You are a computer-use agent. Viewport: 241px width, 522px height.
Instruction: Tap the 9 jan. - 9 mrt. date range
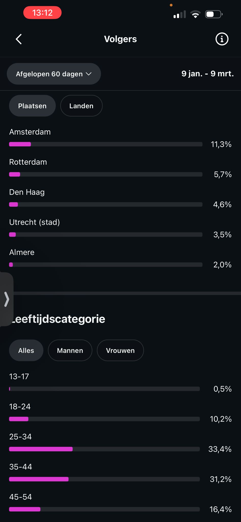click(207, 74)
